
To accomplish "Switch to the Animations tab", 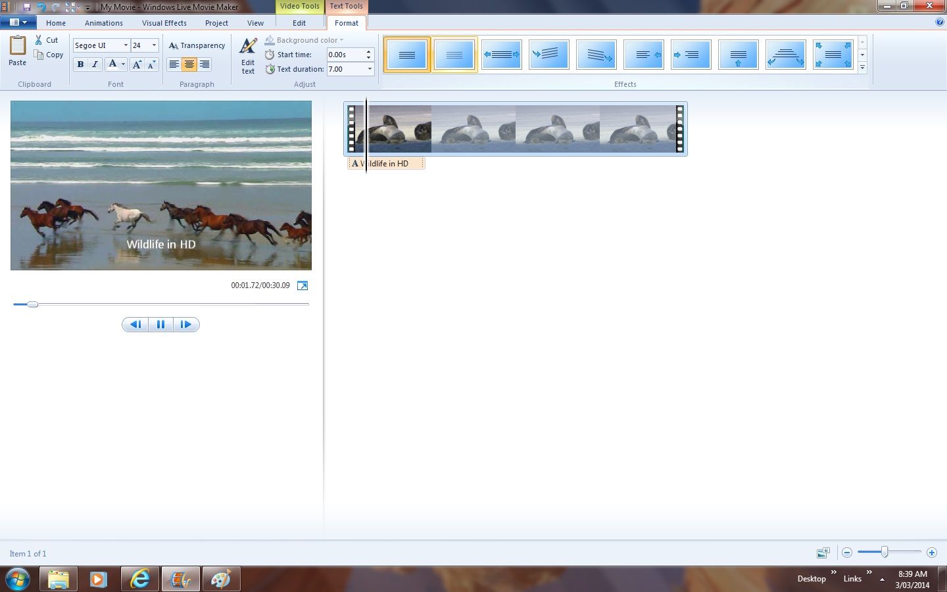I will click(x=103, y=23).
